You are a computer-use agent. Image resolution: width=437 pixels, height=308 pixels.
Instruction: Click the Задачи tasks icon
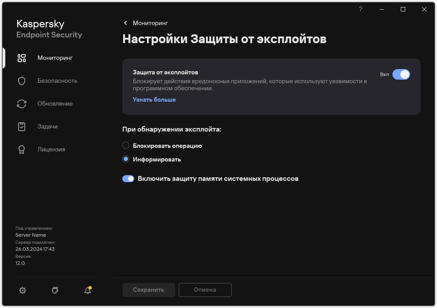coord(21,126)
